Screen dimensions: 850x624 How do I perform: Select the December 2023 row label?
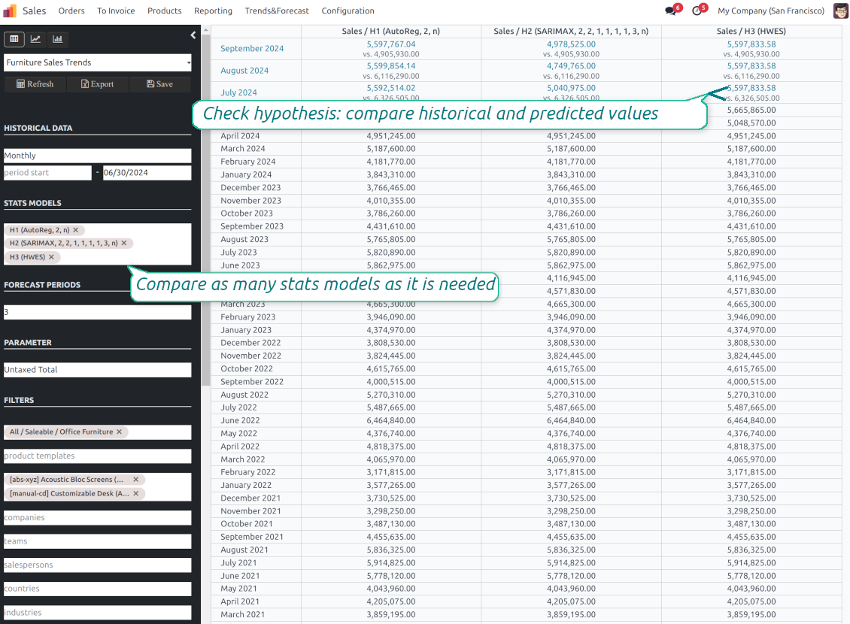250,187
